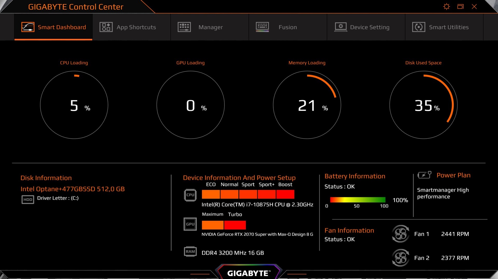Click the Fan 1 2441 RPM reading
Image resolution: width=498 pixels, height=279 pixels.
455,234
